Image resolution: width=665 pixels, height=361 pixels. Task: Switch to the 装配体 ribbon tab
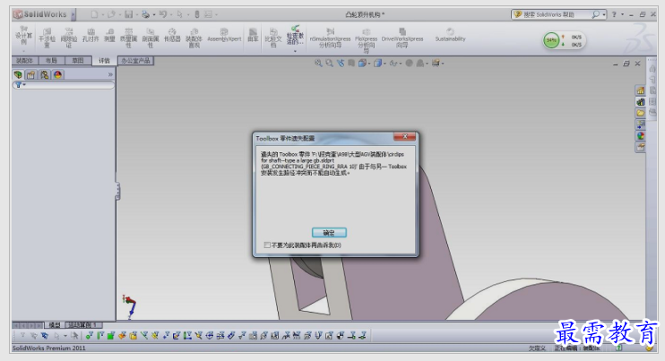tap(24, 61)
